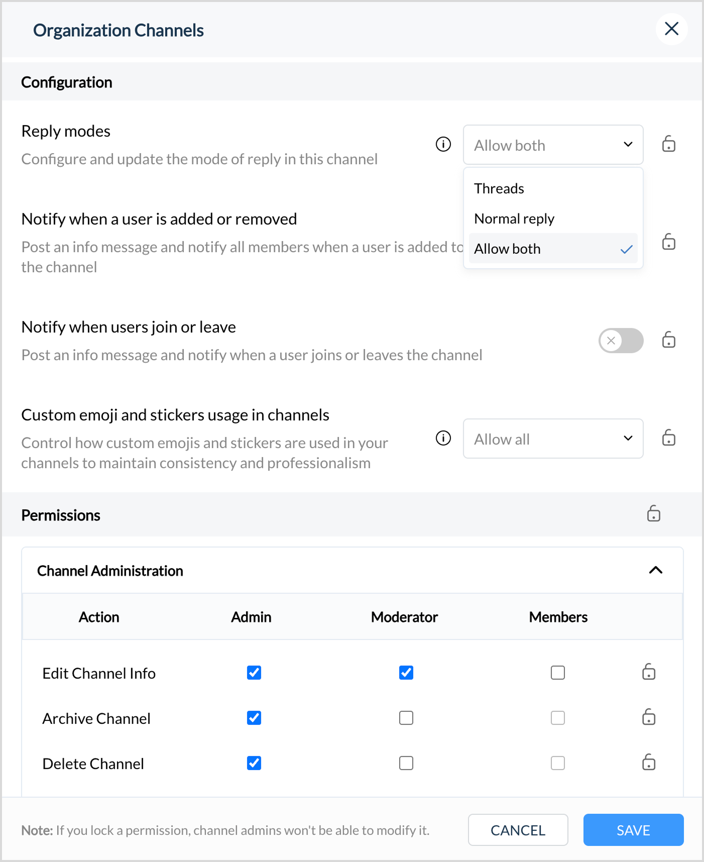704x862 pixels.
Task: Lock the custom emoji and stickers setting
Action: (x=668, y=438)
